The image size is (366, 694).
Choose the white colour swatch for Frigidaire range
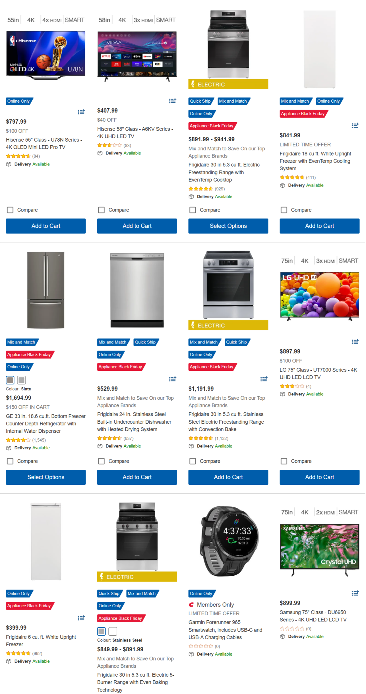113,631
